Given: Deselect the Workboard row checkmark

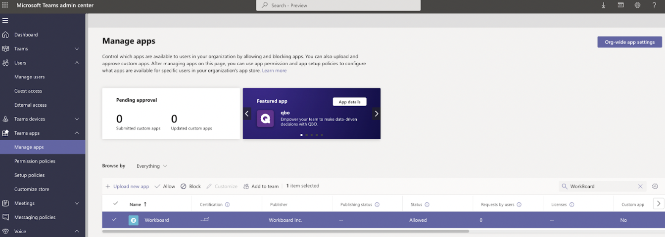Looking at the screenshot, I should tap(114, 220).
